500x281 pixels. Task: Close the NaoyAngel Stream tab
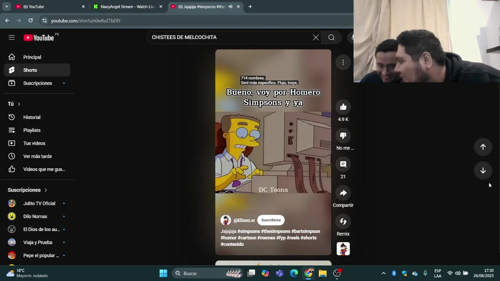[161, 7]
